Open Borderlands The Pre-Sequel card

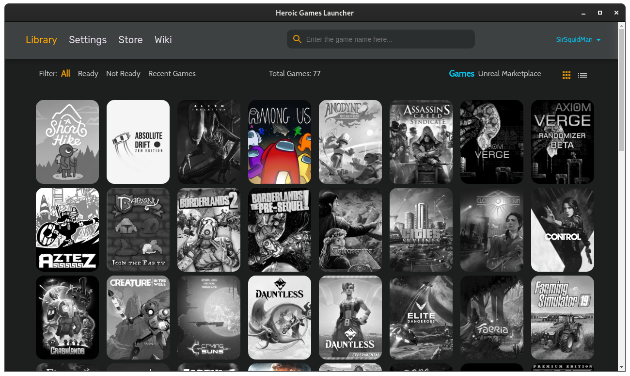[280, 229]
